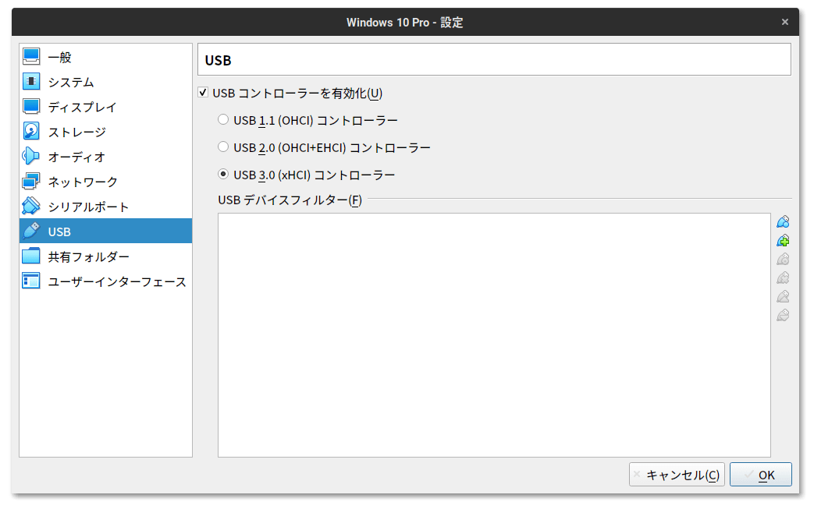Click the USB デバイスフィルター(F) label

pos(290,200)
